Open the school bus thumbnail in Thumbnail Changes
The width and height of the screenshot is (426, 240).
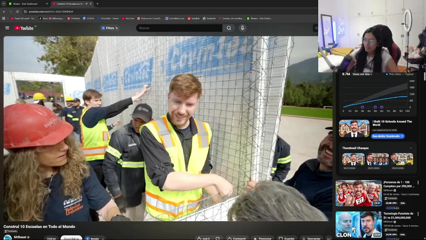tap(402, 159)
